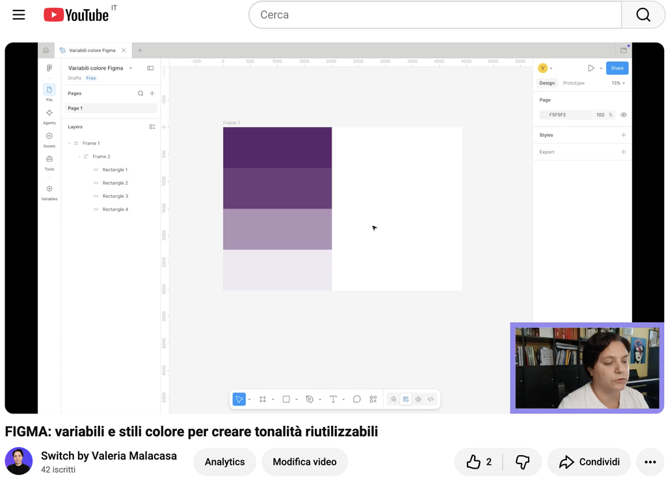Viewport: 666px width, 483px height.
Task: Select the Rectangle 2 layer
Action: [114, 183]
